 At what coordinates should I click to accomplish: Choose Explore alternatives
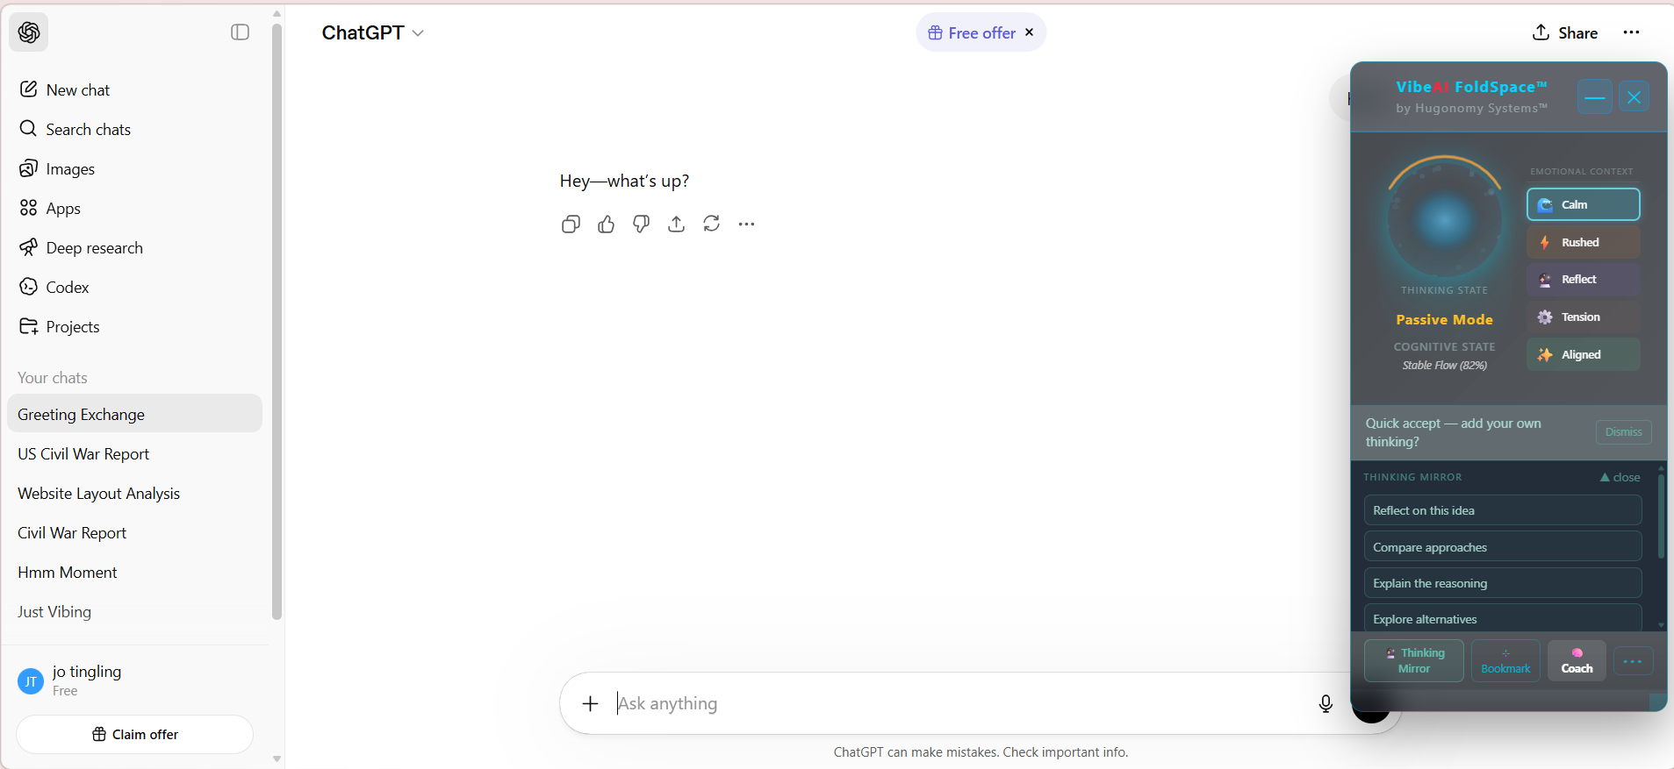click(x=1503, y=617)
